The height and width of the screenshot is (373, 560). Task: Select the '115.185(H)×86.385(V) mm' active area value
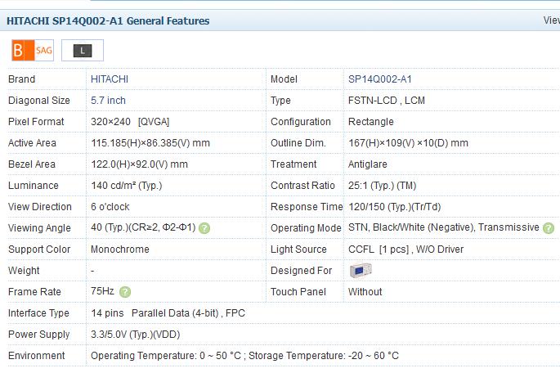(x=150, y=143)
